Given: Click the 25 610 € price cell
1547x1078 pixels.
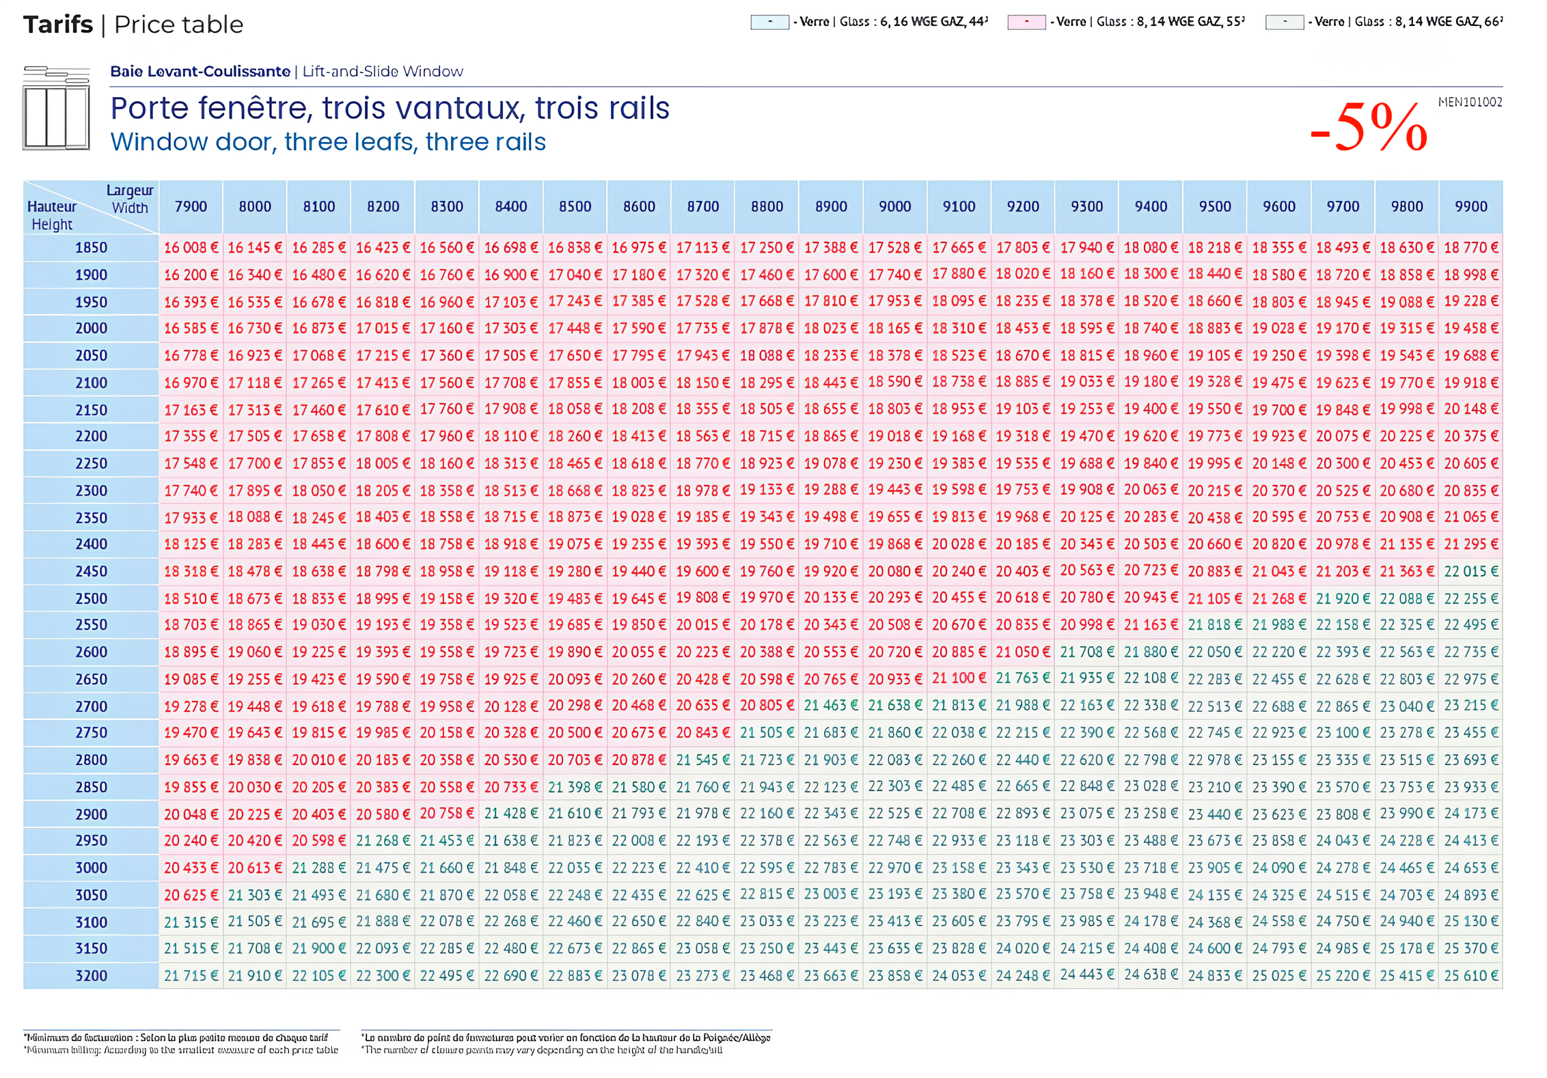Looking at the screenshot, I should [x=1470, y=976].
